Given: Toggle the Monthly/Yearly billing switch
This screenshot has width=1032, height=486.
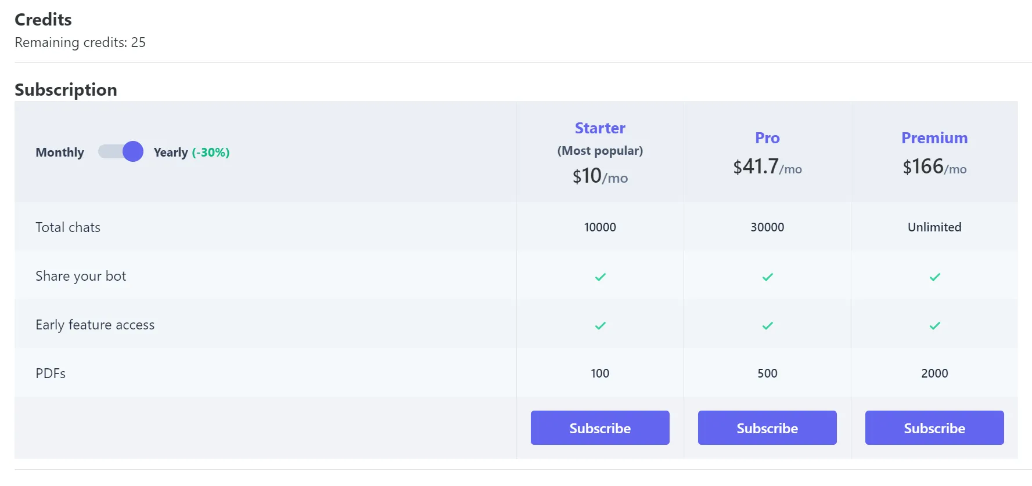Looking at the screenshot, I should (x=120, y=152).
